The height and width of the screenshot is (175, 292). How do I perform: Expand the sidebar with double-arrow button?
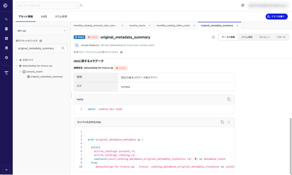[x=6, y=170]
